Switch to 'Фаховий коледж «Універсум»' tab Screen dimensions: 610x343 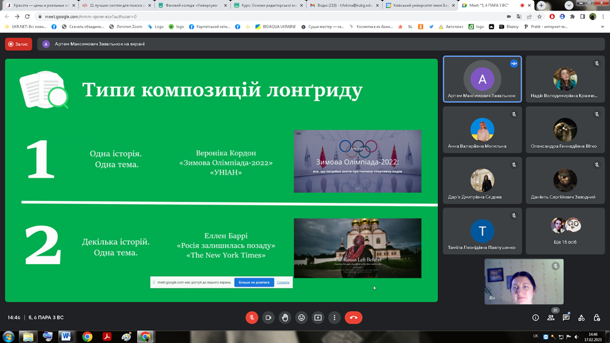click(190, 5)
